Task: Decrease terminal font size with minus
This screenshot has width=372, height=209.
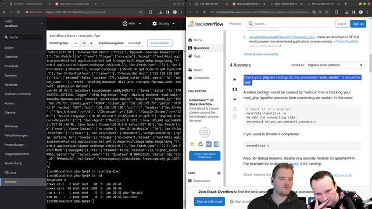Action: [76, 43]
